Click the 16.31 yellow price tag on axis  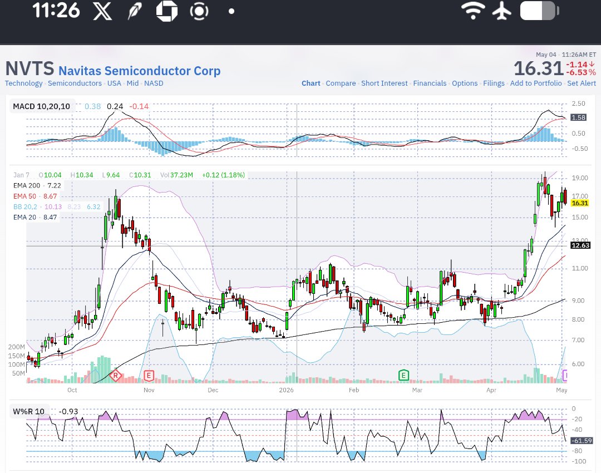click(x=580, y=203)
